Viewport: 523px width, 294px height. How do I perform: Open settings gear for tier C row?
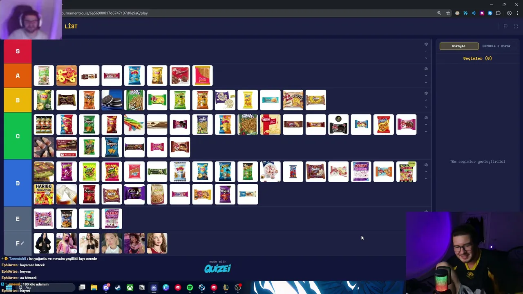tap(426, 118)
